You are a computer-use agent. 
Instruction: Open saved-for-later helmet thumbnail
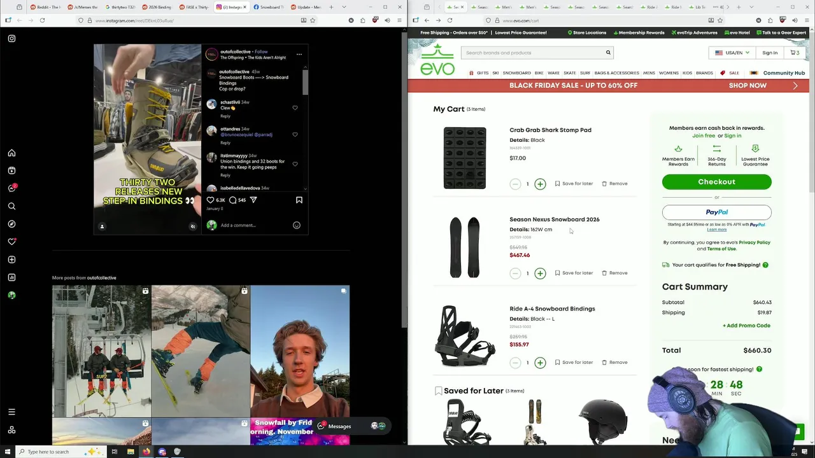[x=602, y=422]
